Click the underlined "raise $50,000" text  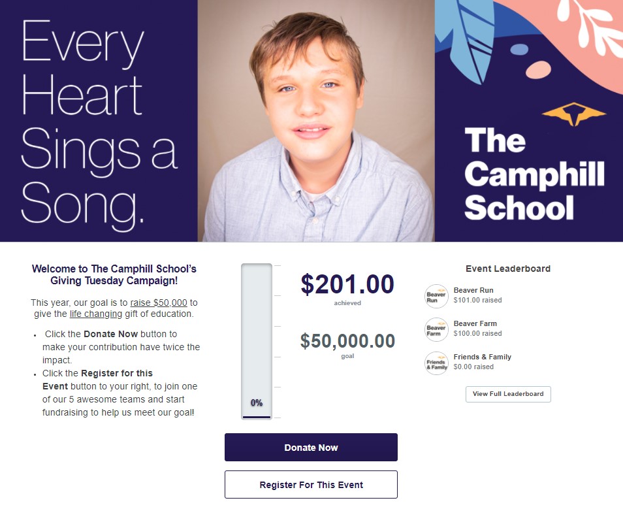(x=159, y=303)
